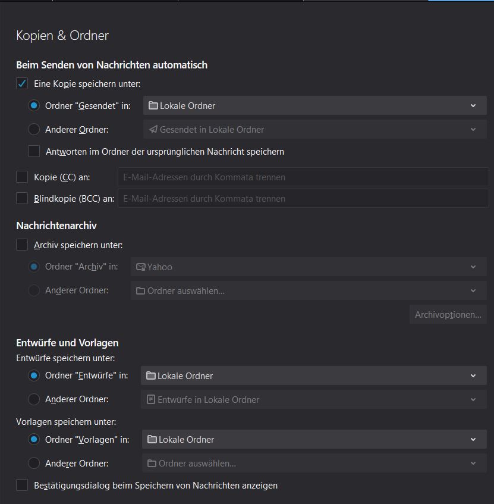Viewport: 494px width, 504px height.
Task: Expand the 'Lokale Ordner' dropdown for Vorlagen
Action: pos(314,439)
